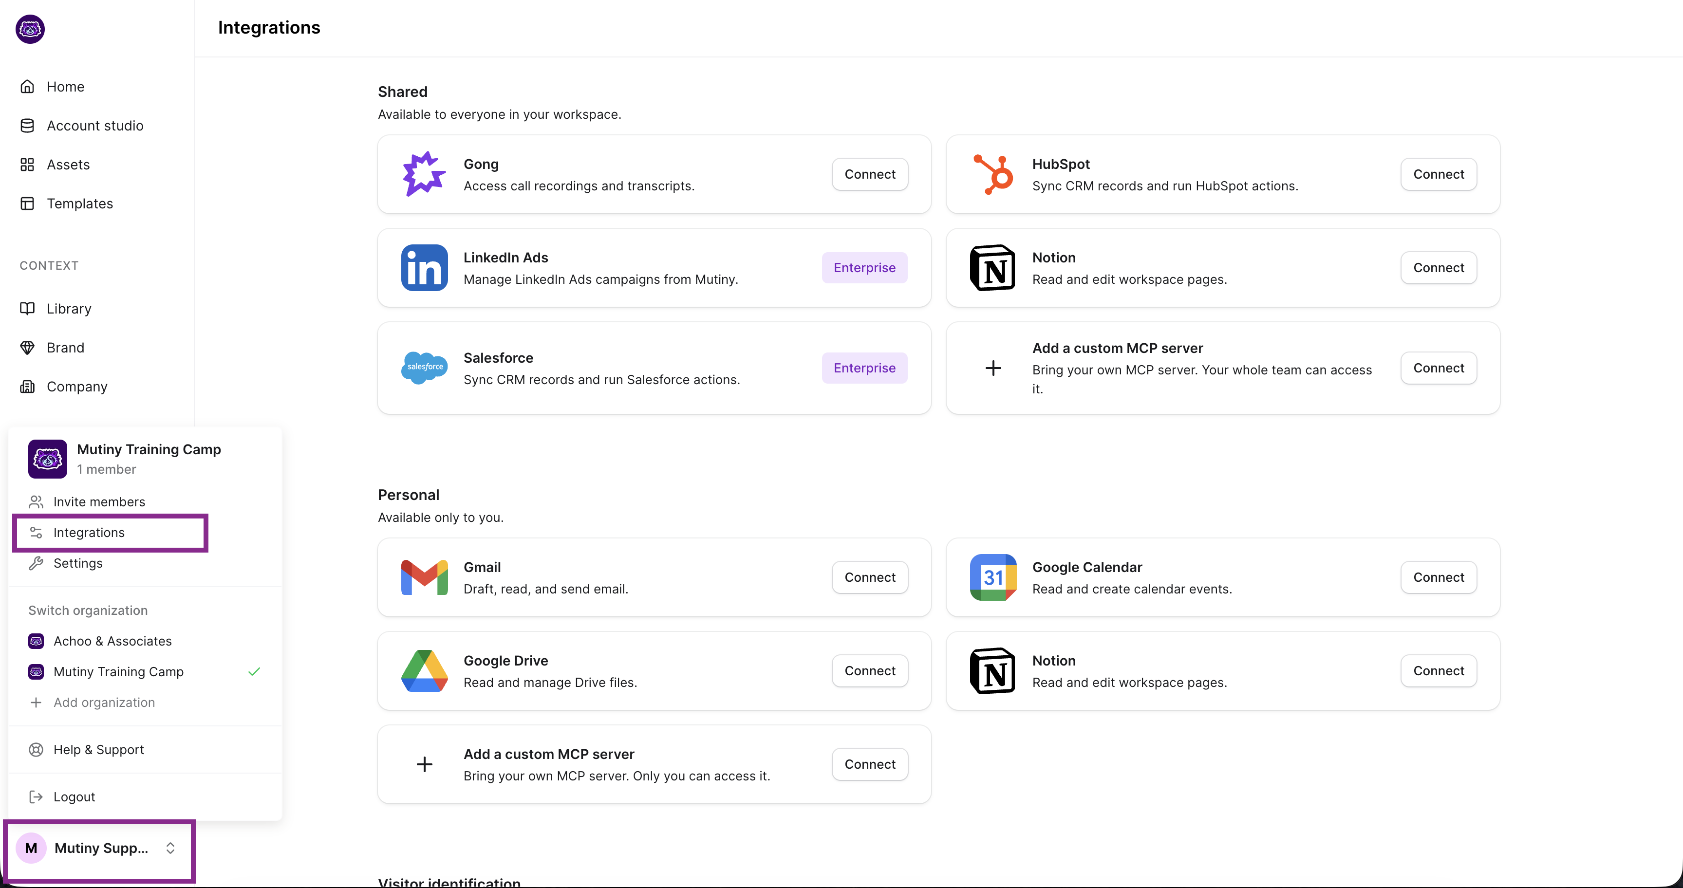
Task: Go to Account studio
Action: tap(97, 126)
